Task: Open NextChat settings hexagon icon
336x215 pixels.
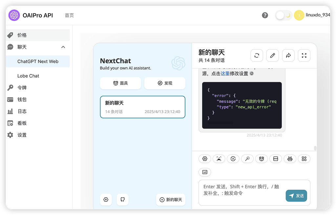Action: click(x=106, y=200)
